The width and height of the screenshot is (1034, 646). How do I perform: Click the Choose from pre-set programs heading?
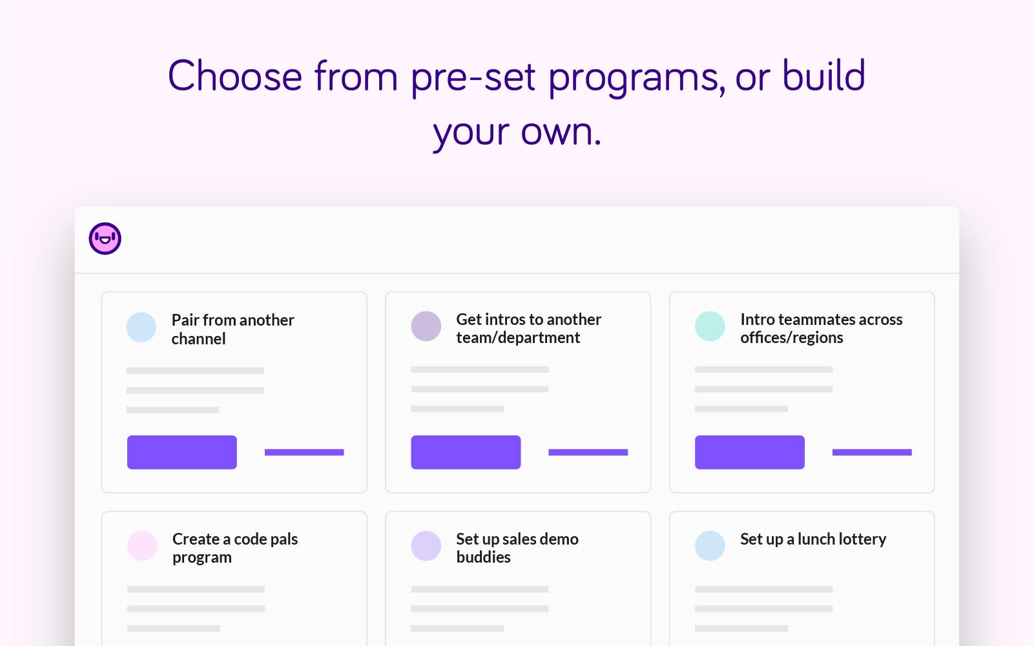517,103
